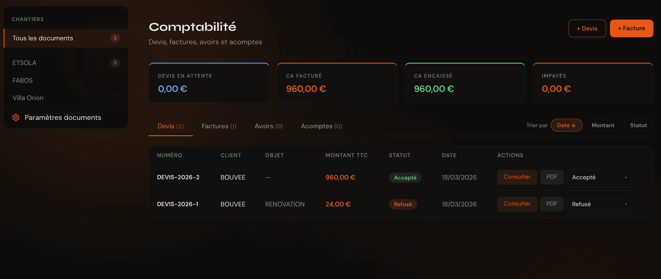Download PDF for DEVIS-2026-1
661x279 pixels.
point(552,204)
